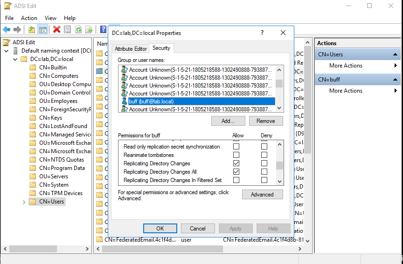The height and width of the screenshot is (264, 403).
Task: Click the CN=TPM Devices folder icon
Action: (x=33, y=193)
